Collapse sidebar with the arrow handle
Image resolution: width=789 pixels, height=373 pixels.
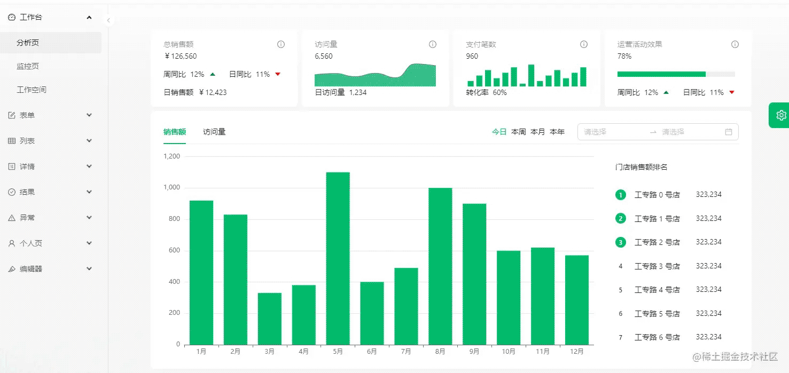108,20
